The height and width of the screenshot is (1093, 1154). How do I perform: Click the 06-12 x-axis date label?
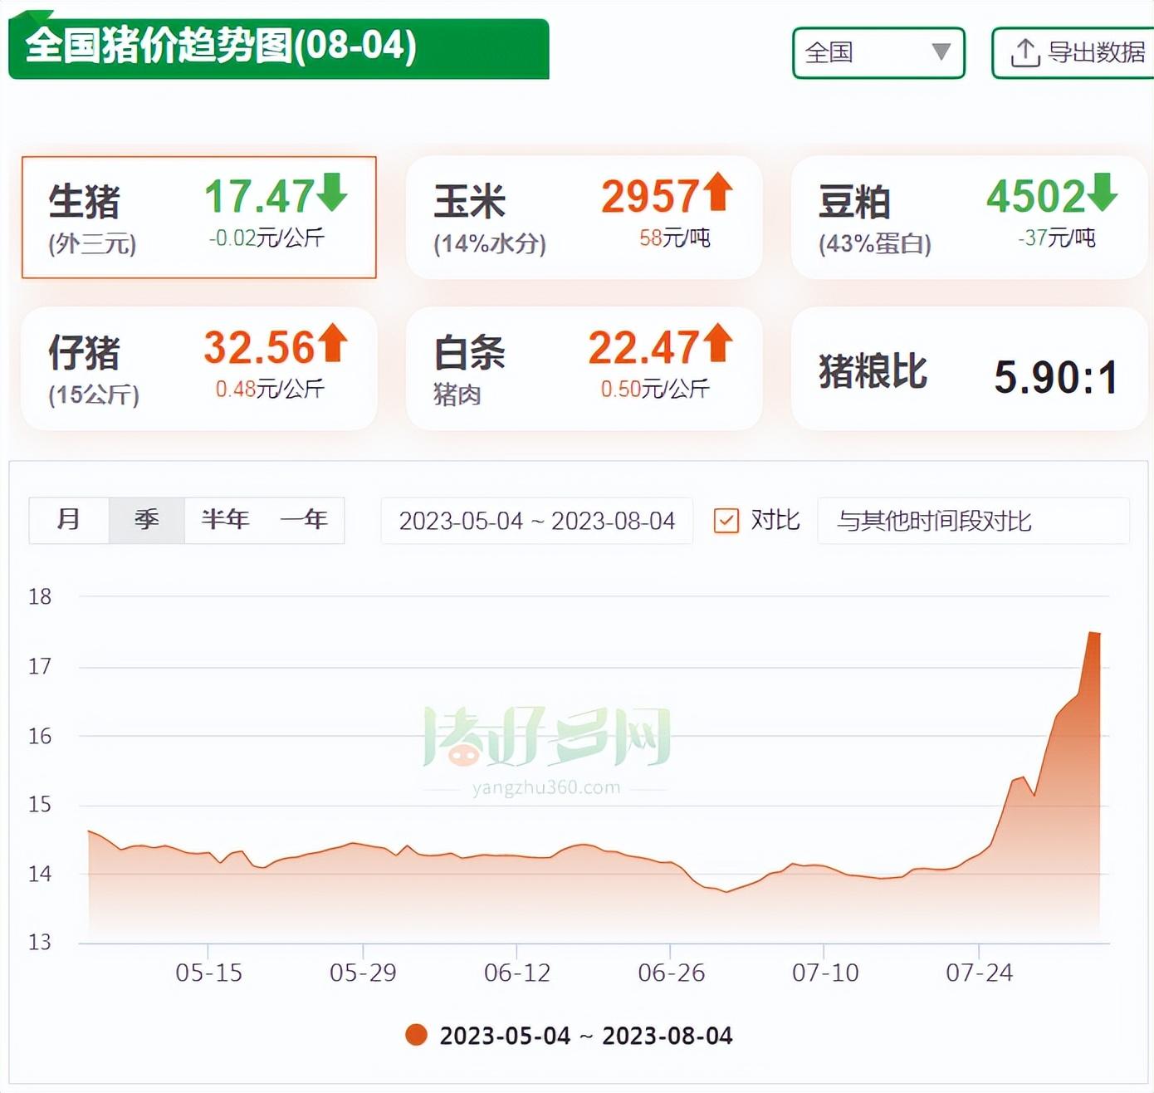tap(517, 973)
